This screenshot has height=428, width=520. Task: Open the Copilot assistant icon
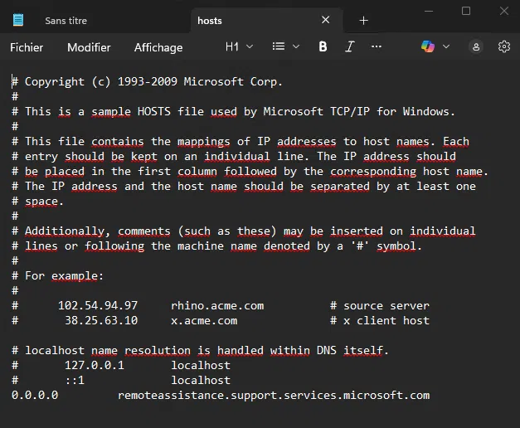[428, 47]
